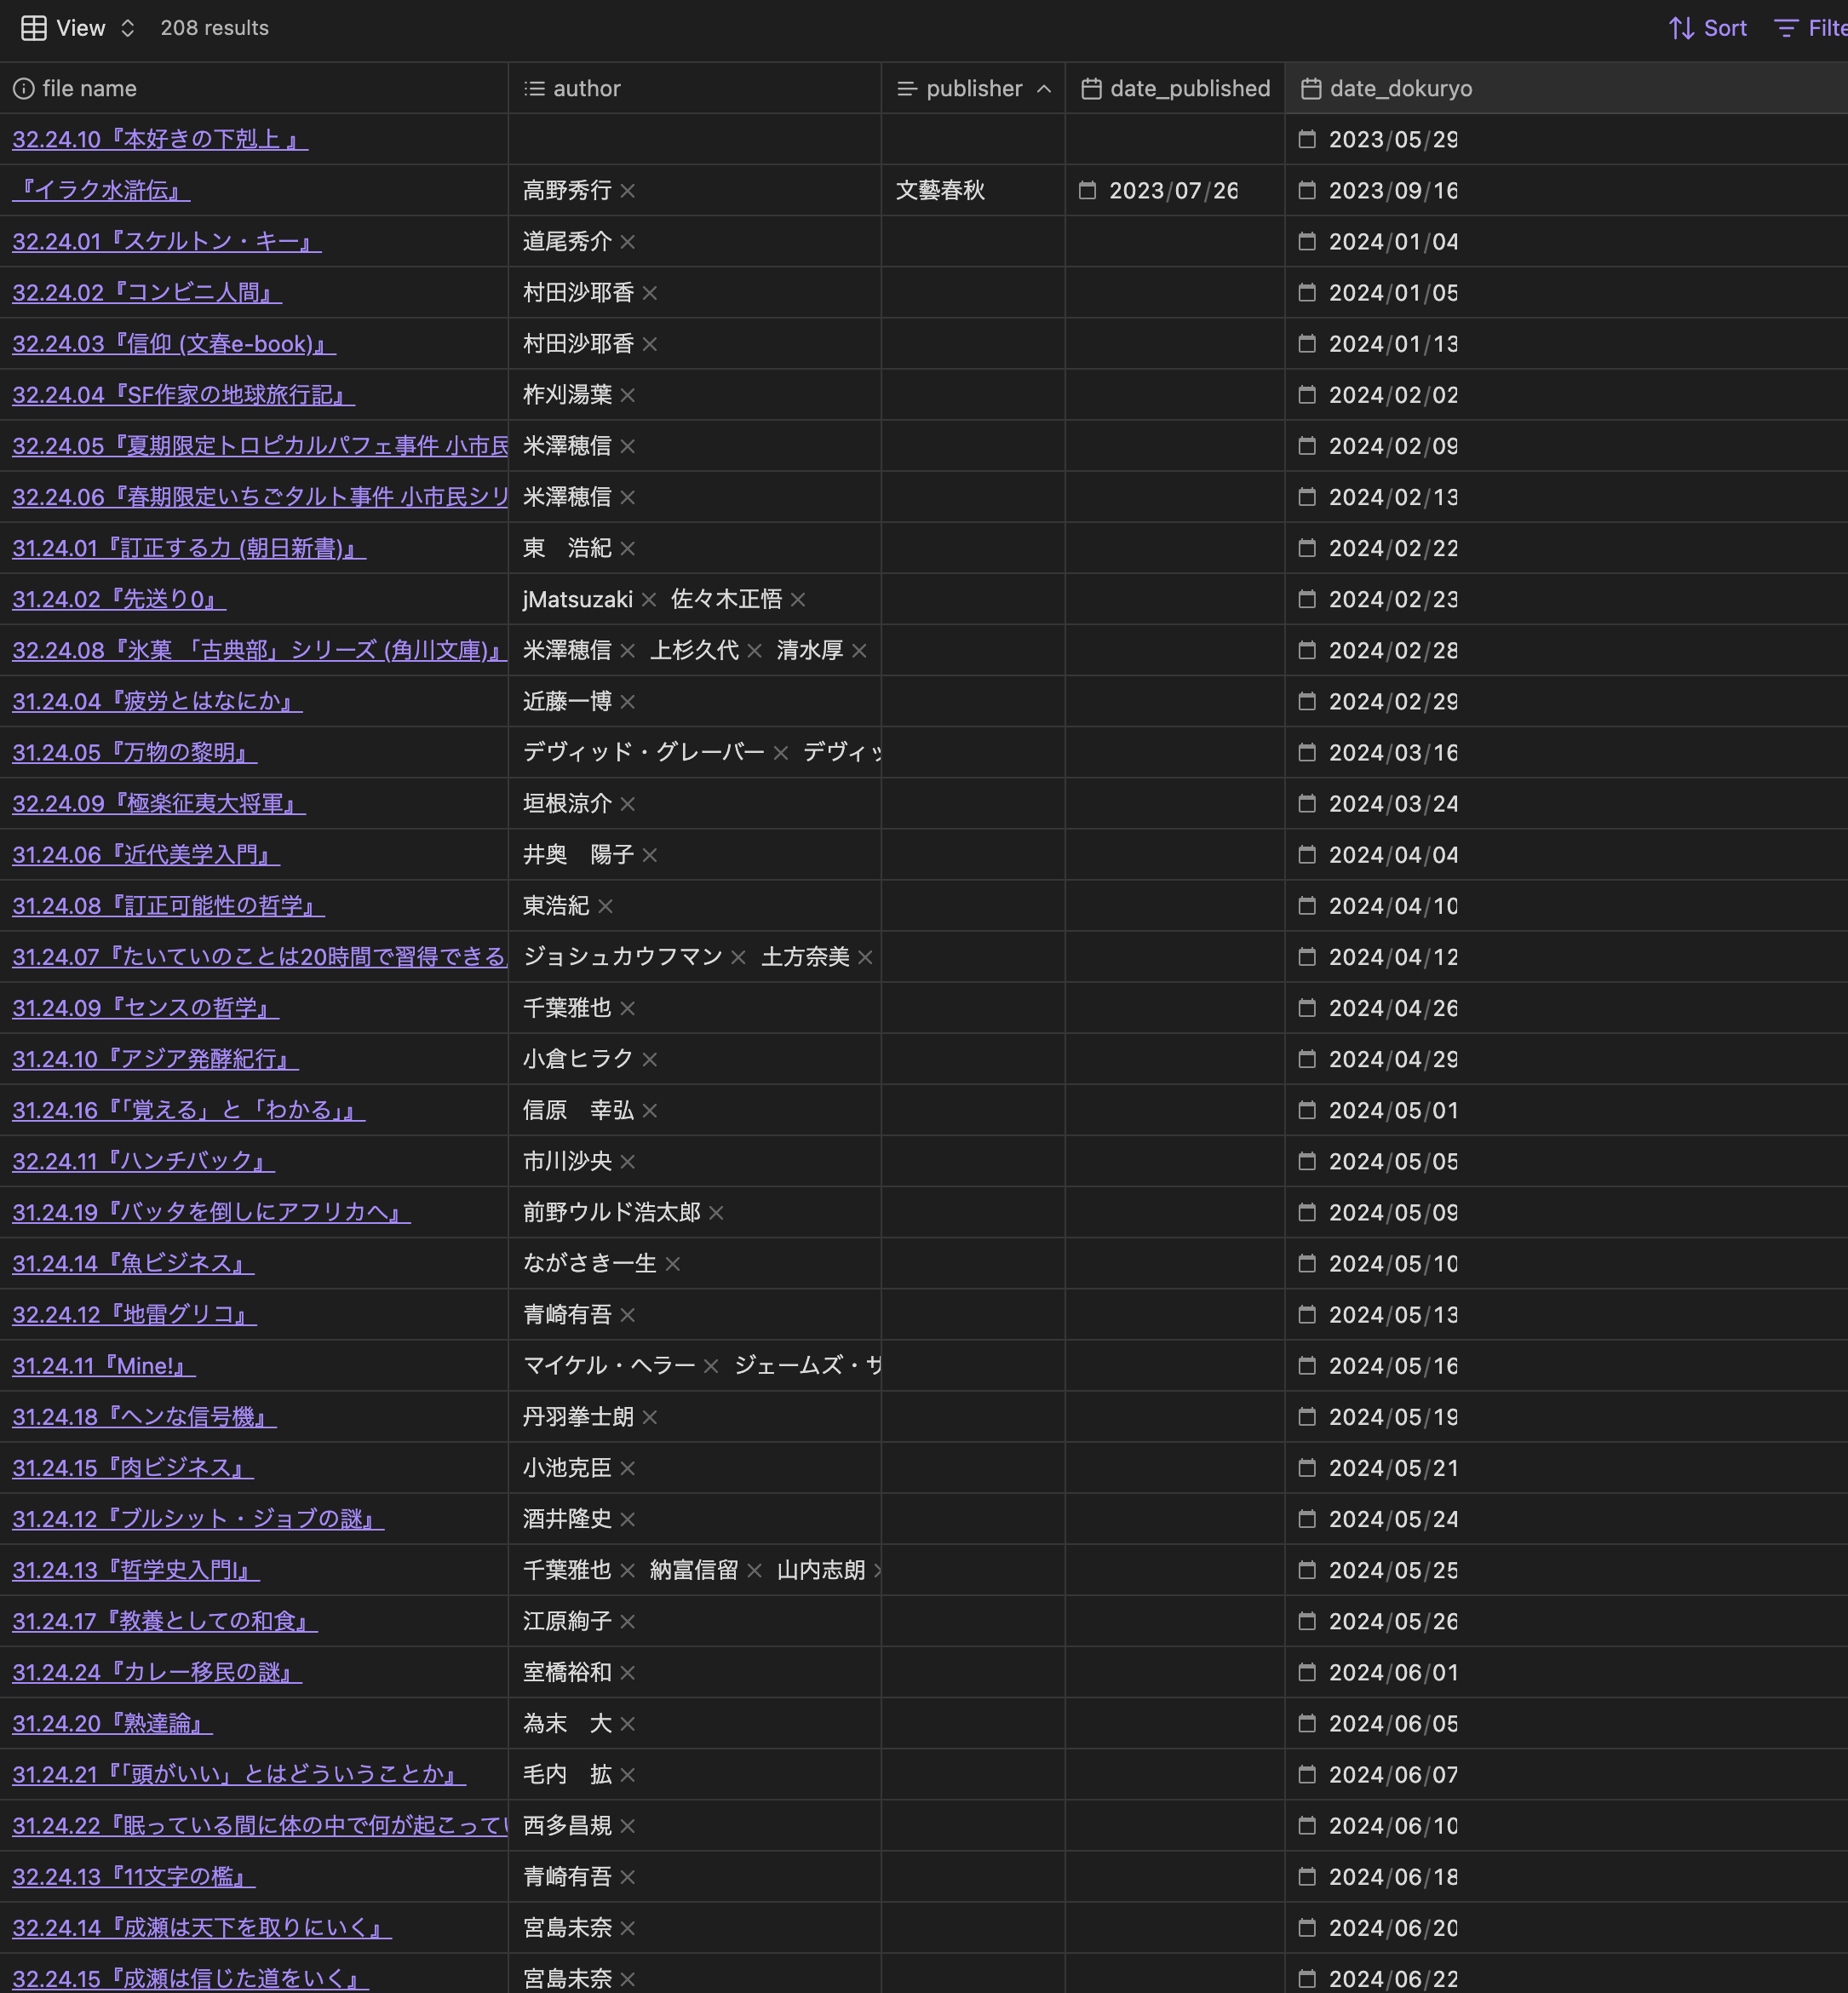Remove the 上杉久代 author tag
Viewport: 1848px width, 1993px height.
tap(755, 651)
